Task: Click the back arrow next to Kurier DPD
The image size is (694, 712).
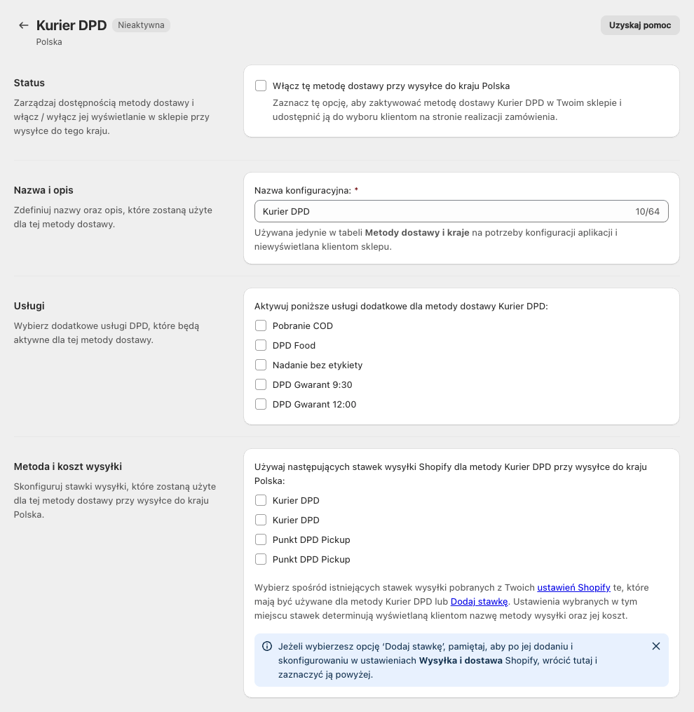Action: [x=24, y=25]
